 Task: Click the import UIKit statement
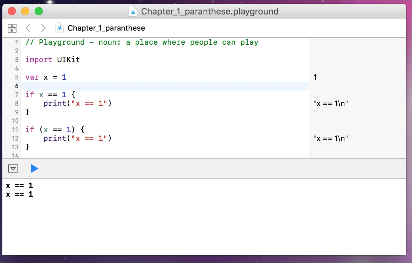[x=53, y=60]
